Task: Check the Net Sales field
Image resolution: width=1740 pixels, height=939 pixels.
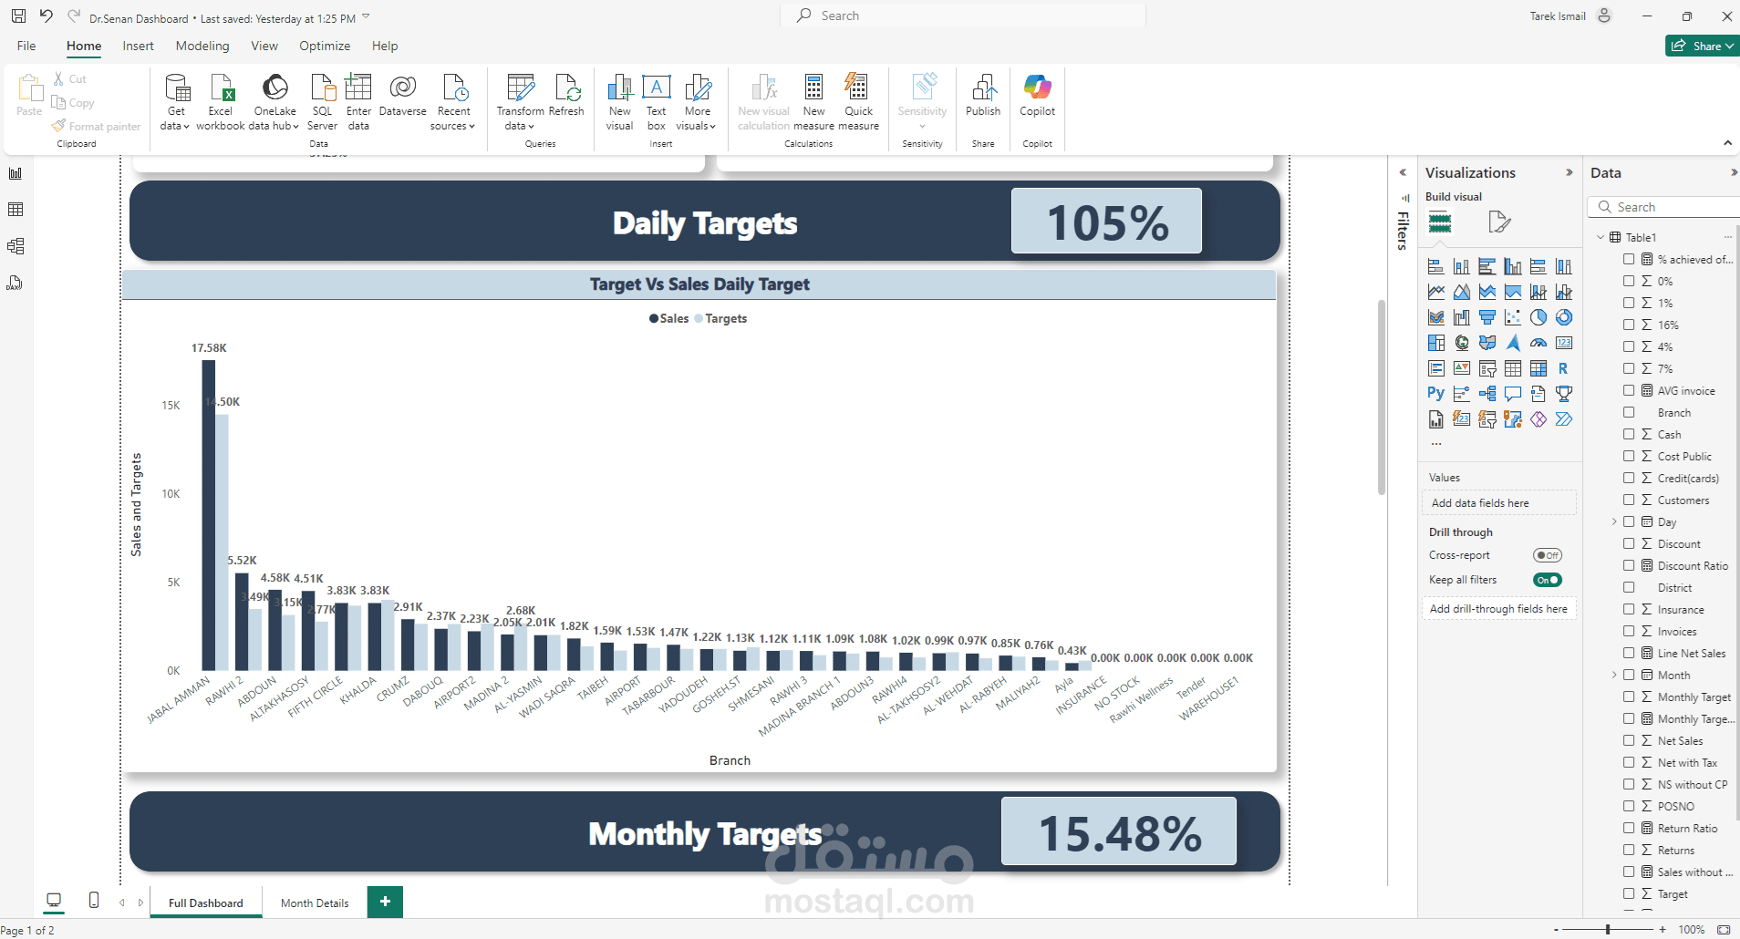Action: point(1629,740)
